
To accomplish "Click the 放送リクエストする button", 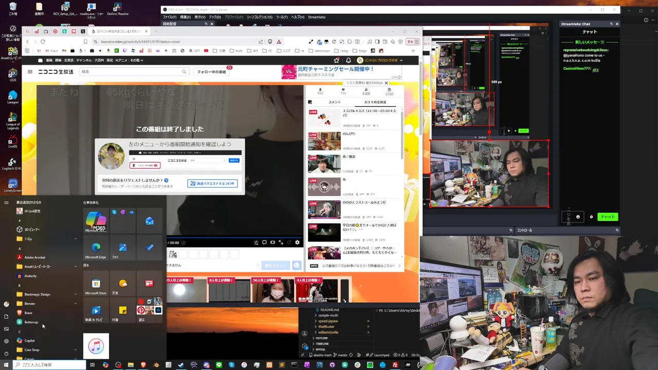I will [212, 183].
